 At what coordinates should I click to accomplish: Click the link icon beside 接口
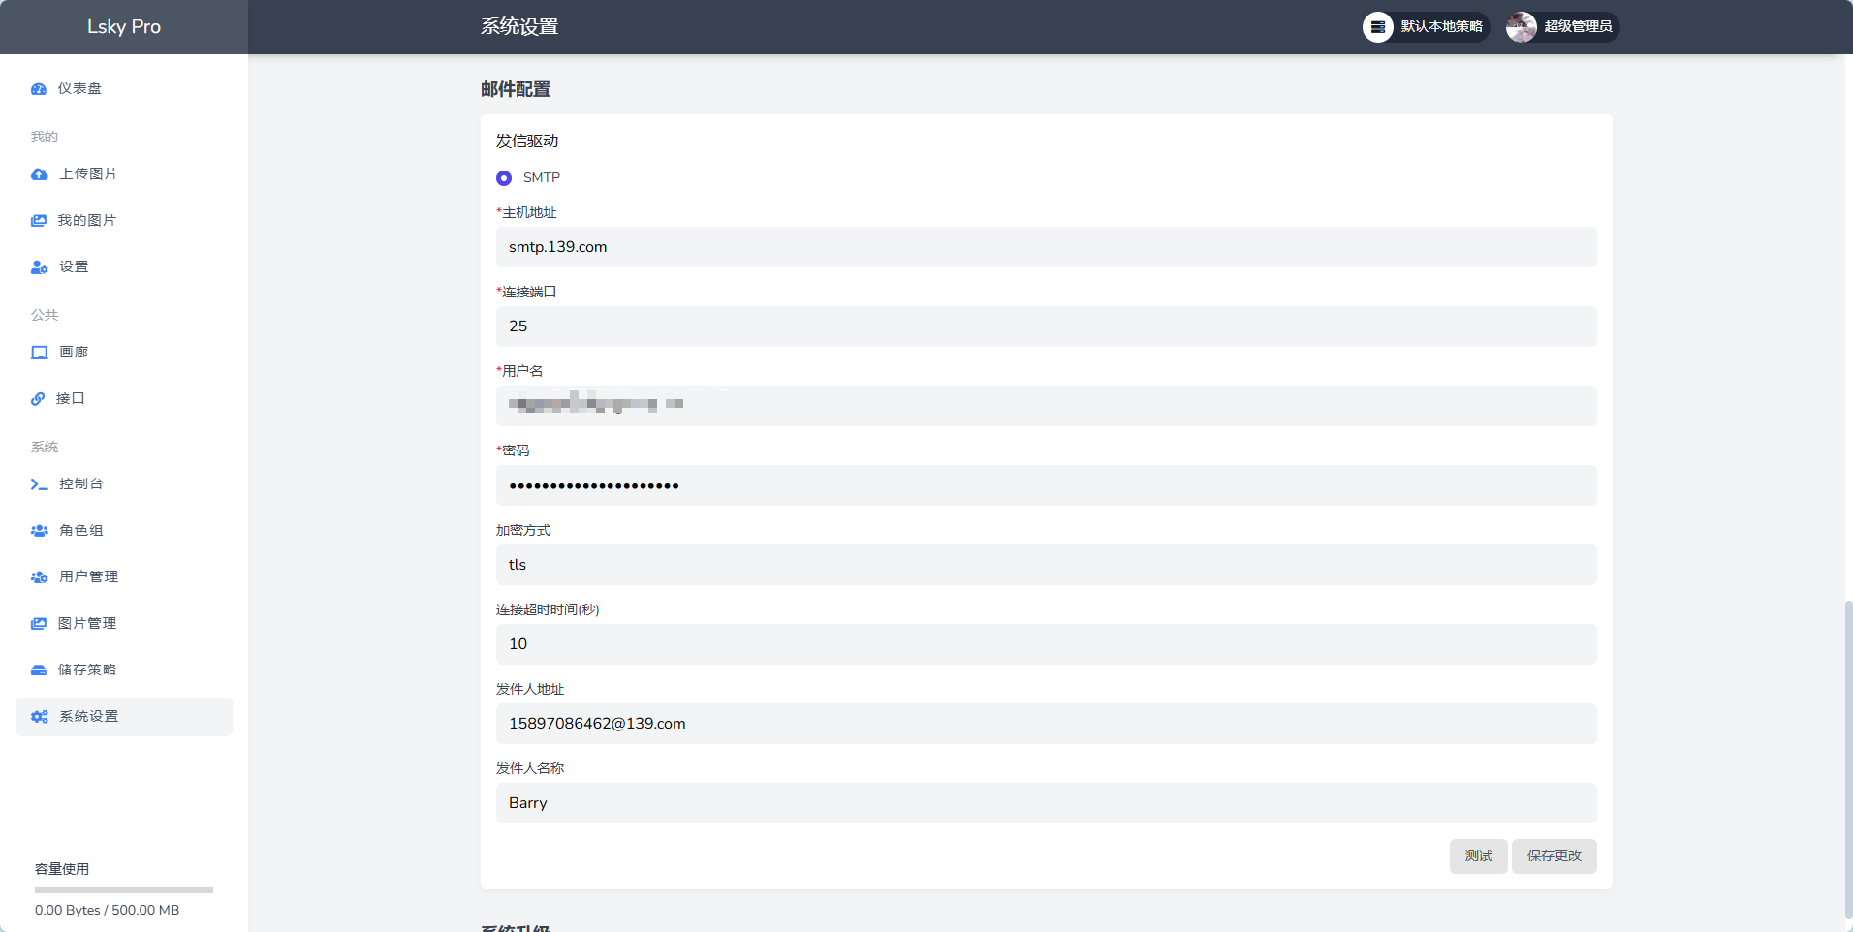click(38, 399)
